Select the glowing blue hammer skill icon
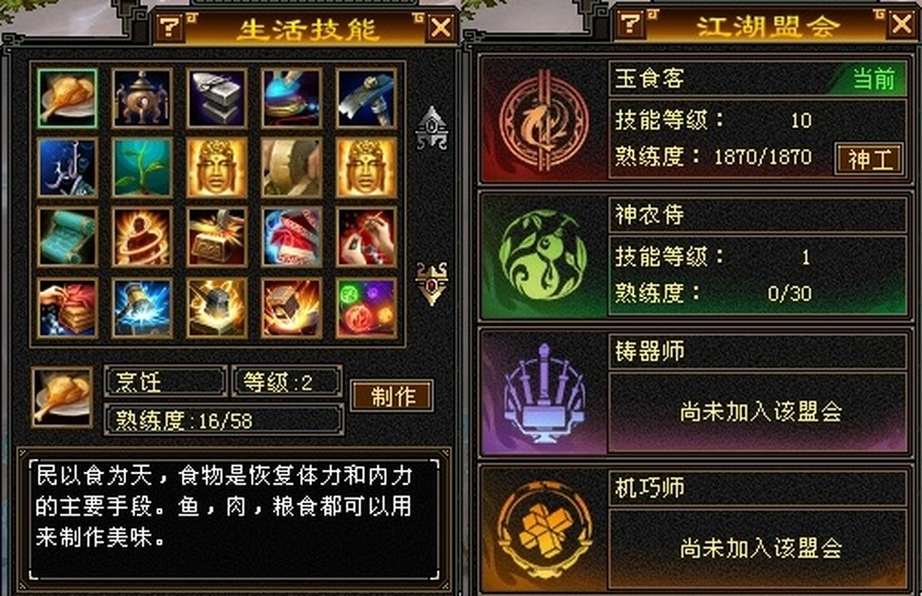922x596 pixels. pos(142,308)
